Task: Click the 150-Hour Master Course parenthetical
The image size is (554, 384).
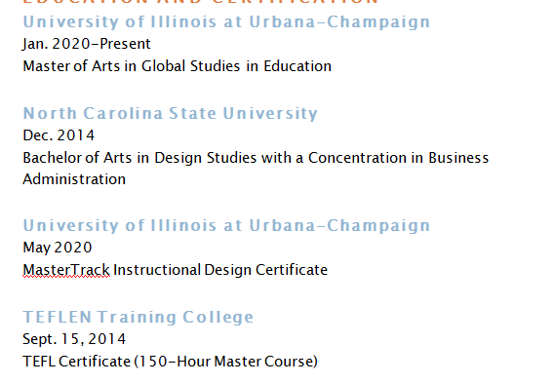Action: [x=226, y=362]
